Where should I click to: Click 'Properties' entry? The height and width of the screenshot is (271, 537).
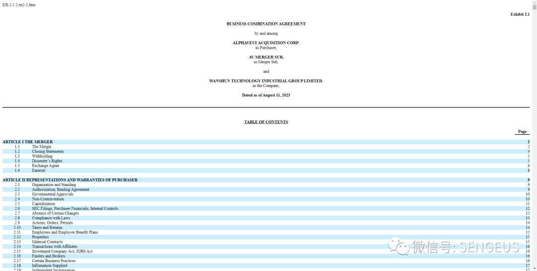click(40, 237)
